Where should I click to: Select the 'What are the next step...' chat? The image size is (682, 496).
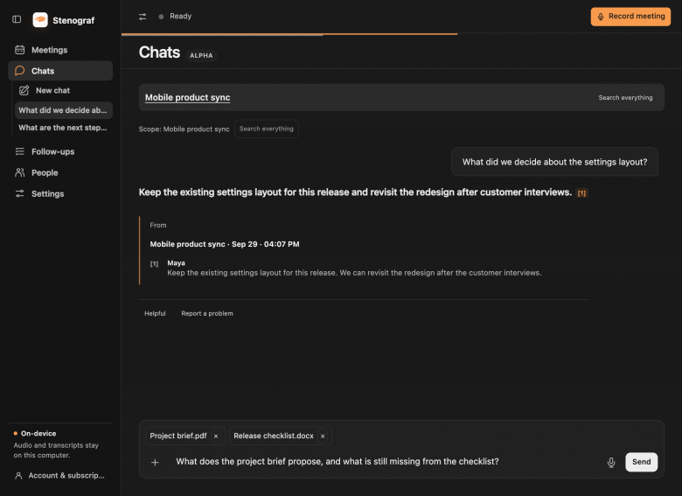click(x=64, y=128)
